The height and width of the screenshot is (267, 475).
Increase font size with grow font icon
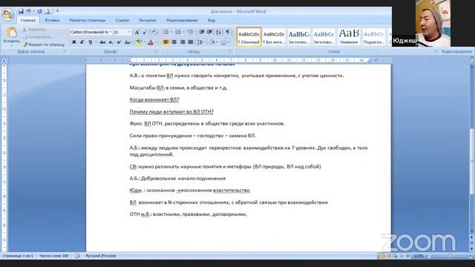click(137, 32)
